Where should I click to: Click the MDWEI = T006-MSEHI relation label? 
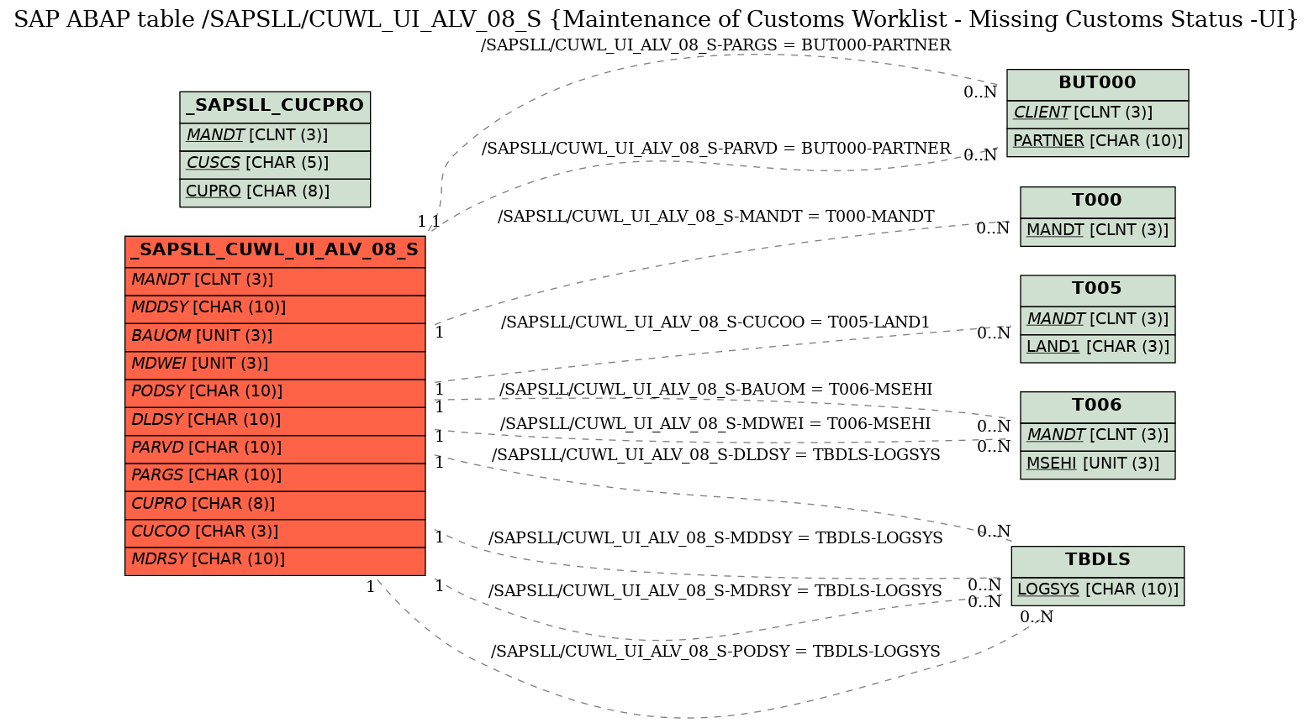715,424
